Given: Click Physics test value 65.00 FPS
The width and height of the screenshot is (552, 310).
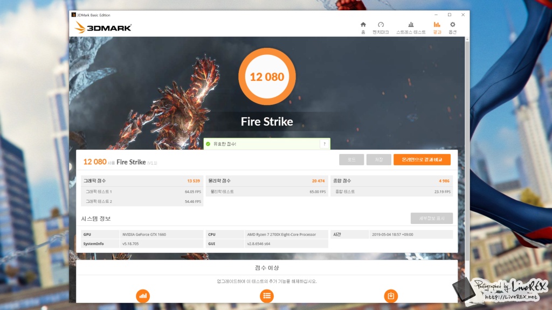Looking at the screenshot, I should (318, 192).
